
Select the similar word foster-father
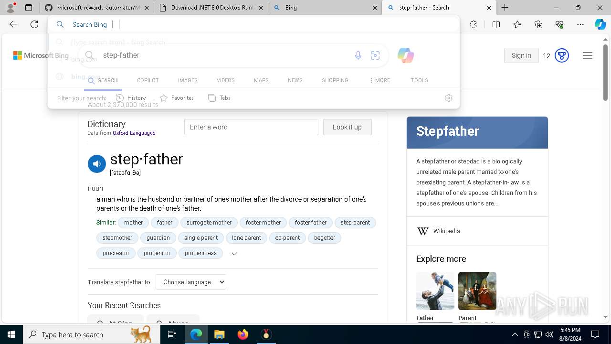(x=311, y=223)
